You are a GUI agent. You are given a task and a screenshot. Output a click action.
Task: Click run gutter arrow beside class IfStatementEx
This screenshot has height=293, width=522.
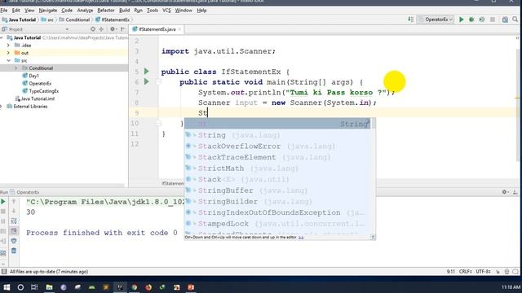tap(147, 71)
